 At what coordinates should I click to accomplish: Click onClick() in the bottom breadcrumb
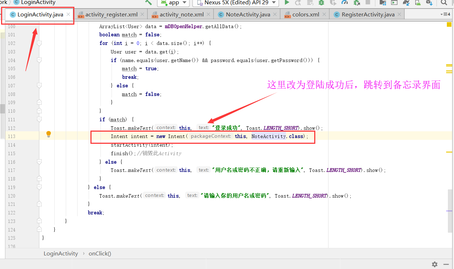[x=100, y=254]
